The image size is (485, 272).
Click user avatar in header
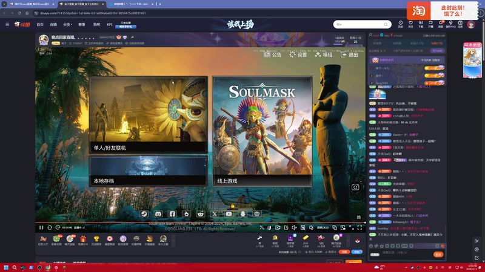pyautogui.click(x=471, y=24)
